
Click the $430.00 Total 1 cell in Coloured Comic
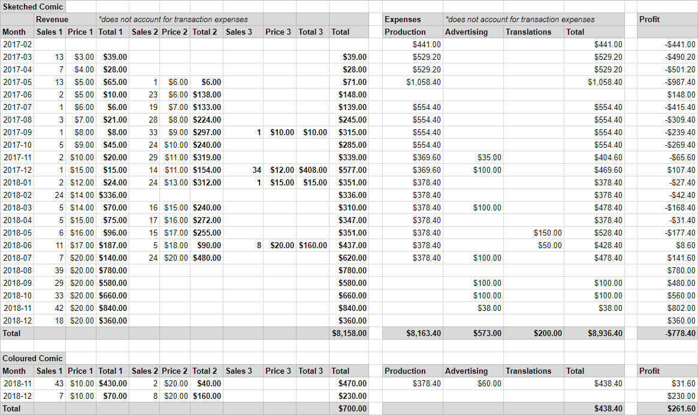coord(112,383)
